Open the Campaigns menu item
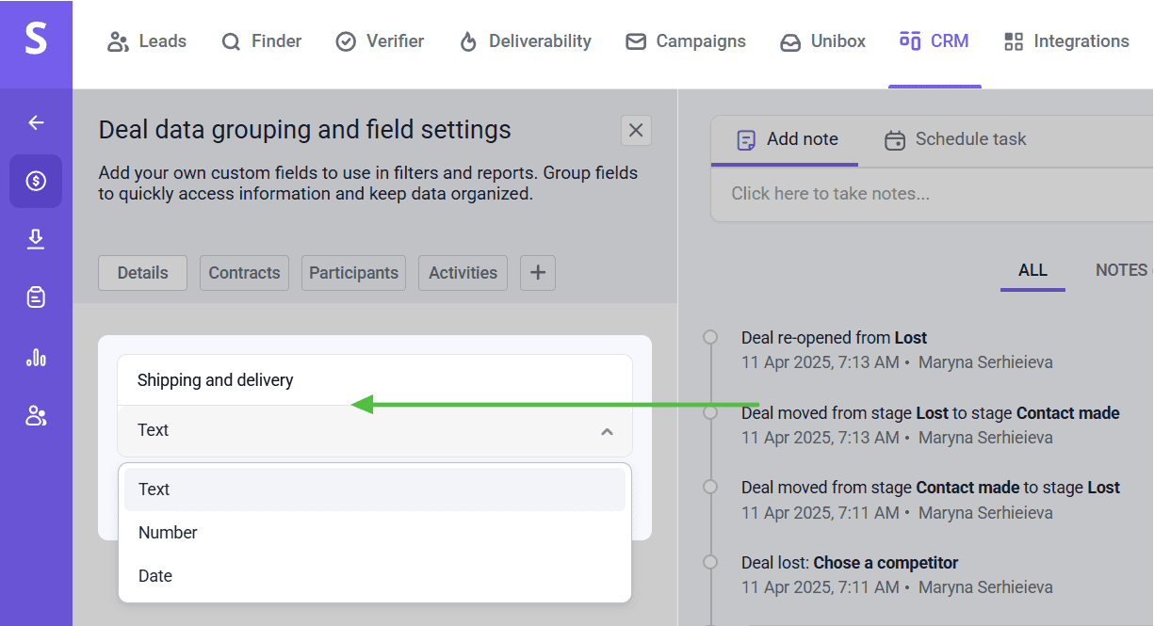 click(686, 41)
